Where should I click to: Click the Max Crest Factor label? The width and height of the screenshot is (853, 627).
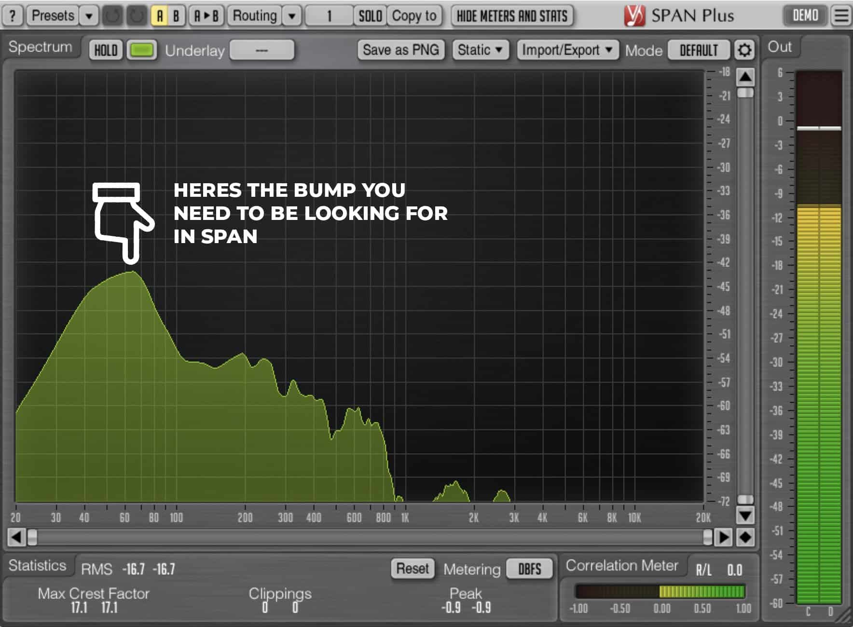94,593
